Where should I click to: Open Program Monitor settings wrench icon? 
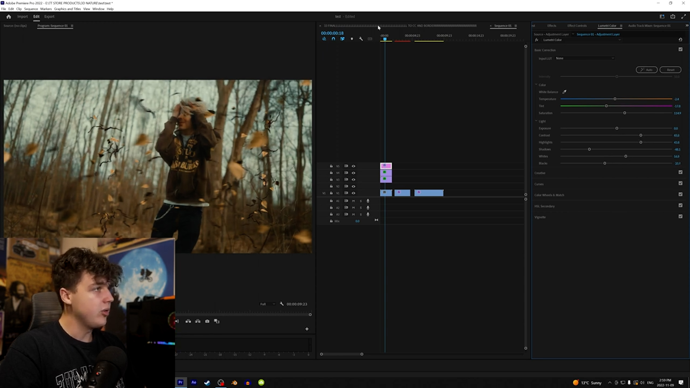[x=282, y=304]
